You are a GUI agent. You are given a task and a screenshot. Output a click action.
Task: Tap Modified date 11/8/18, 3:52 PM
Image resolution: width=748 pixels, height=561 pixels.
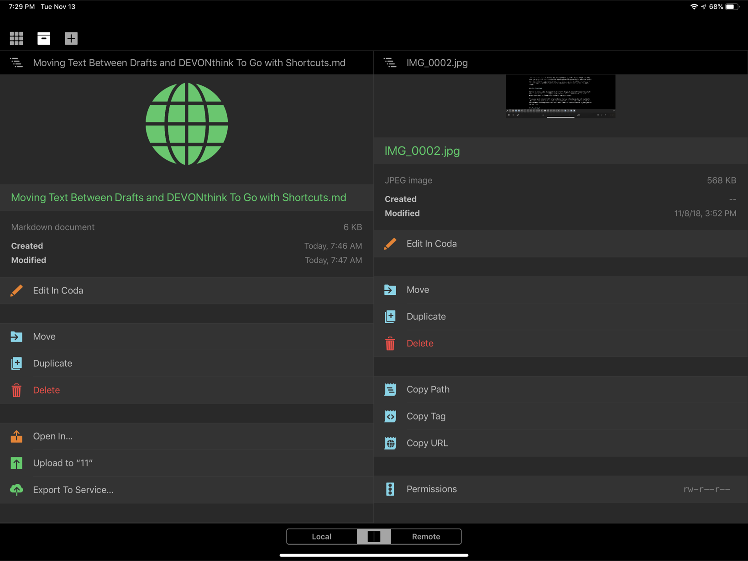pyautogui.click(x=705, y=213)
